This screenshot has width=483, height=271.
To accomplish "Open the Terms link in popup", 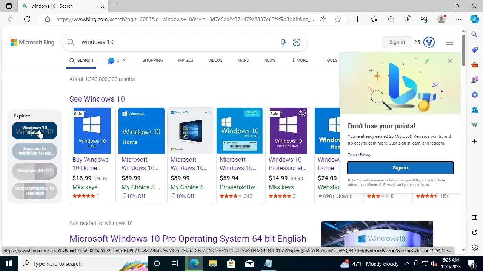I will 352,155.
